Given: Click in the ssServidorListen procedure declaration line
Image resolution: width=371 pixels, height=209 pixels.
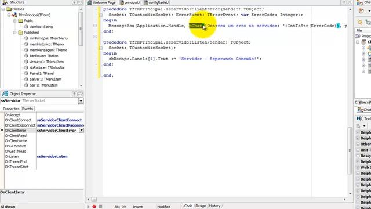Looking at the screenshot, I should (177, 42).
